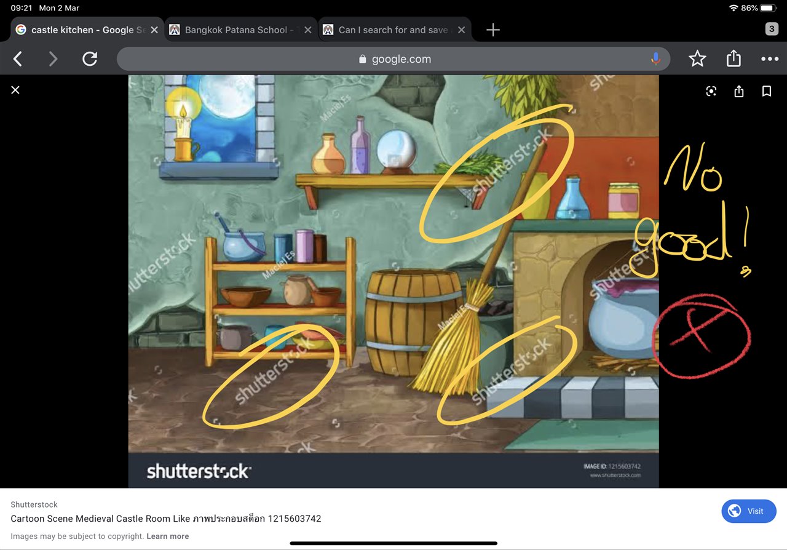
Task: Tap the 09:21 clock in status bar
Action: [22, 8]
